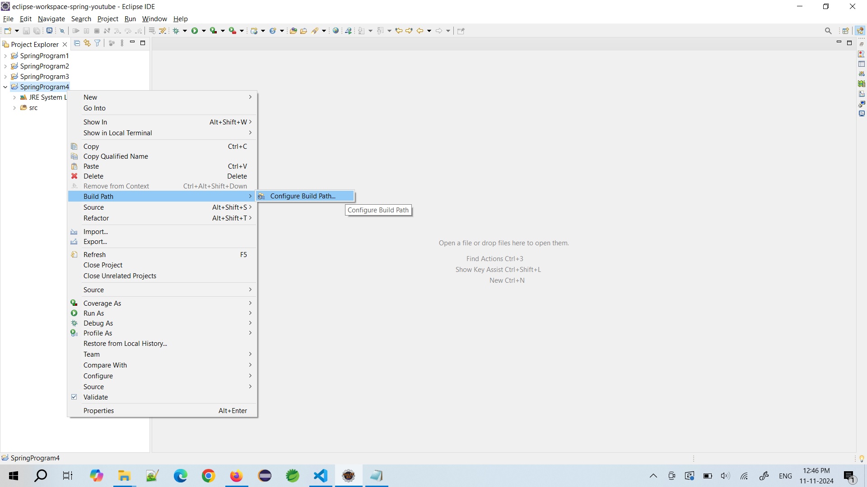This screenshot has height=487, width=867.
Task: Click the green Run toolbar button
Action: pyautogui.click(x=195, y=31)
